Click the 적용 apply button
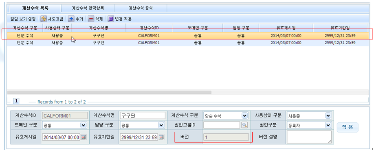The height and width of the screenshot is (150, 374). click(348, 127)
